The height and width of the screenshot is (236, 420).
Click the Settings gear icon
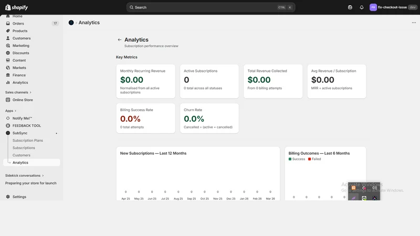pyautogui.click(x=8, y=197)
